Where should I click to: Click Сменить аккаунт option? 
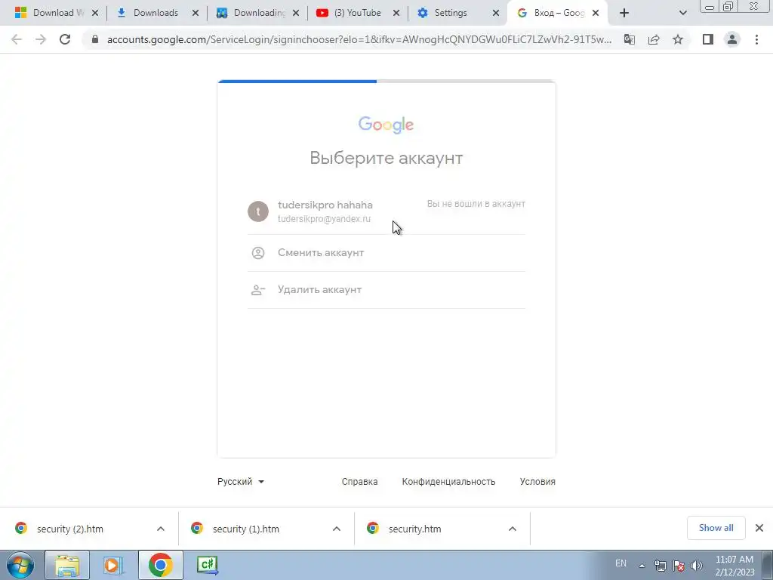(x=386, y=253)
